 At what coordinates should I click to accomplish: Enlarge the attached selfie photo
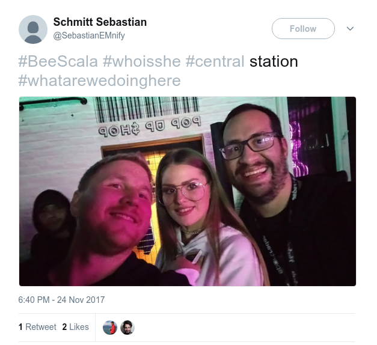[x=188, y=191]
